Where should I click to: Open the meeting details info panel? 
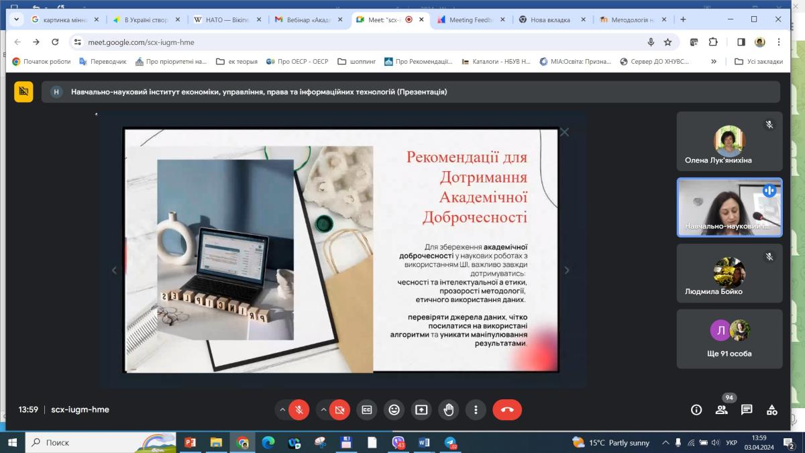[x=696, y=409]
